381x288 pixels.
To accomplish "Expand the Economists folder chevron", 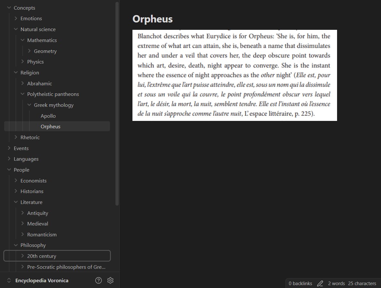I will pos(16,181).
